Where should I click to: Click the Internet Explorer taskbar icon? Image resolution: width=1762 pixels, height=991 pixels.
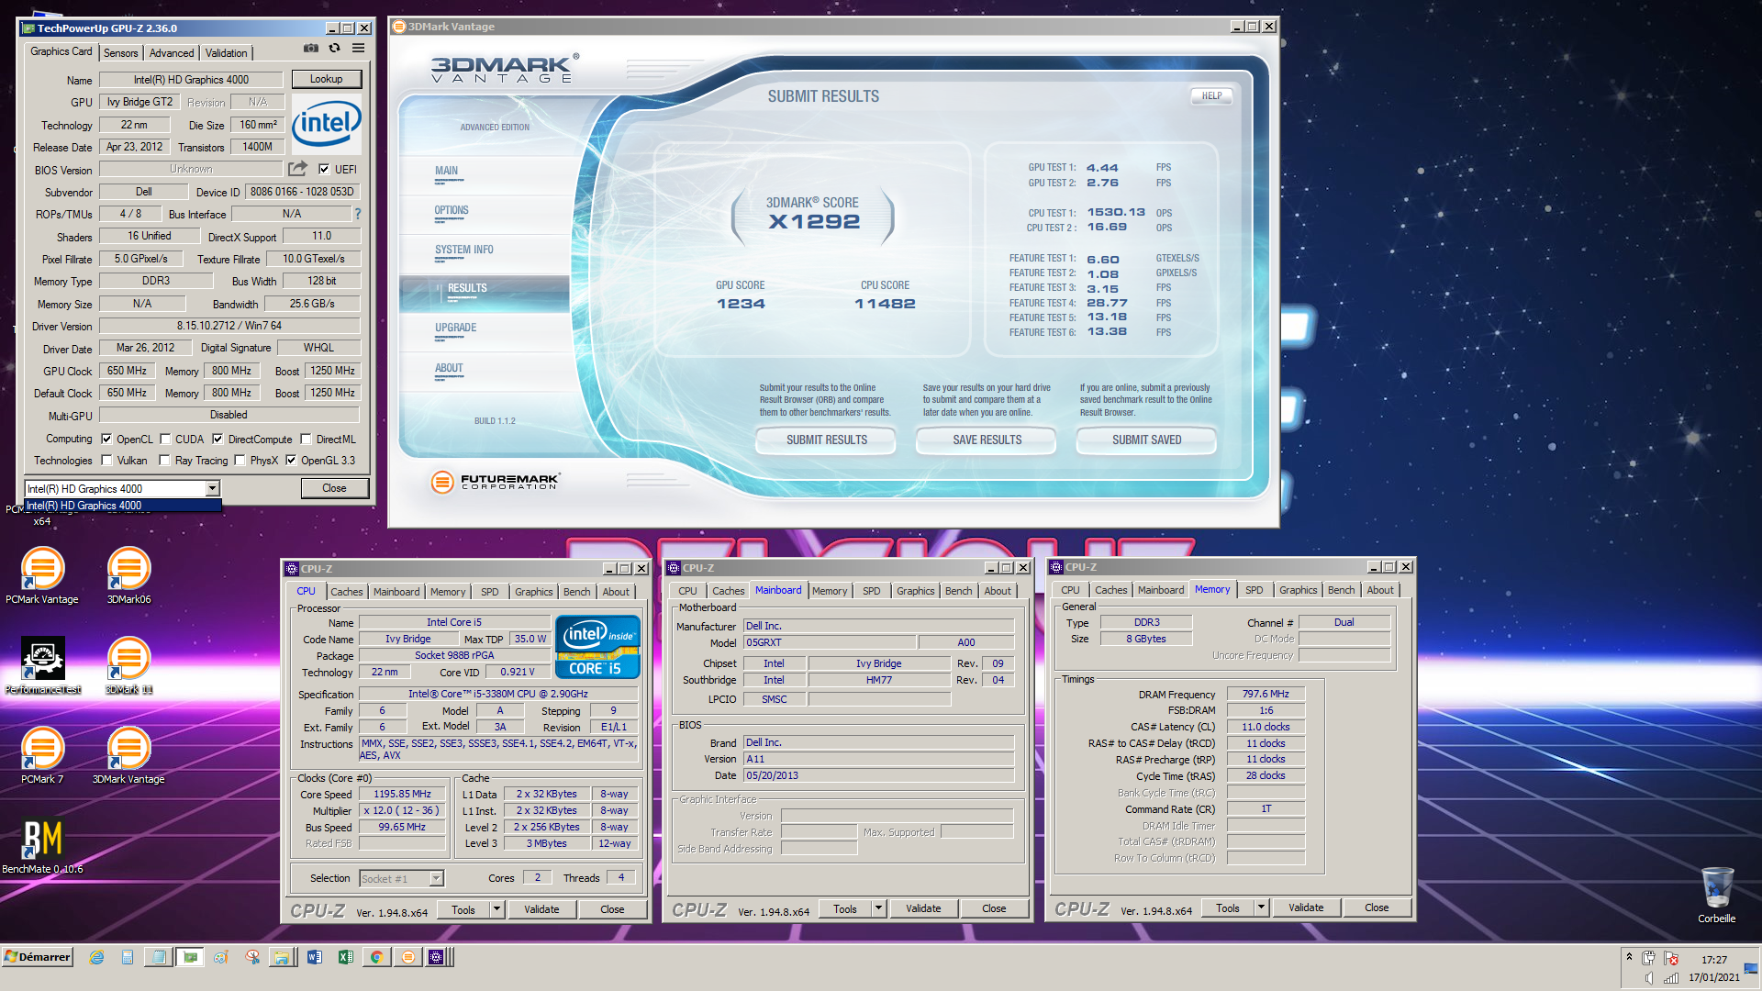pyautogui.click(x=96, y=957)
